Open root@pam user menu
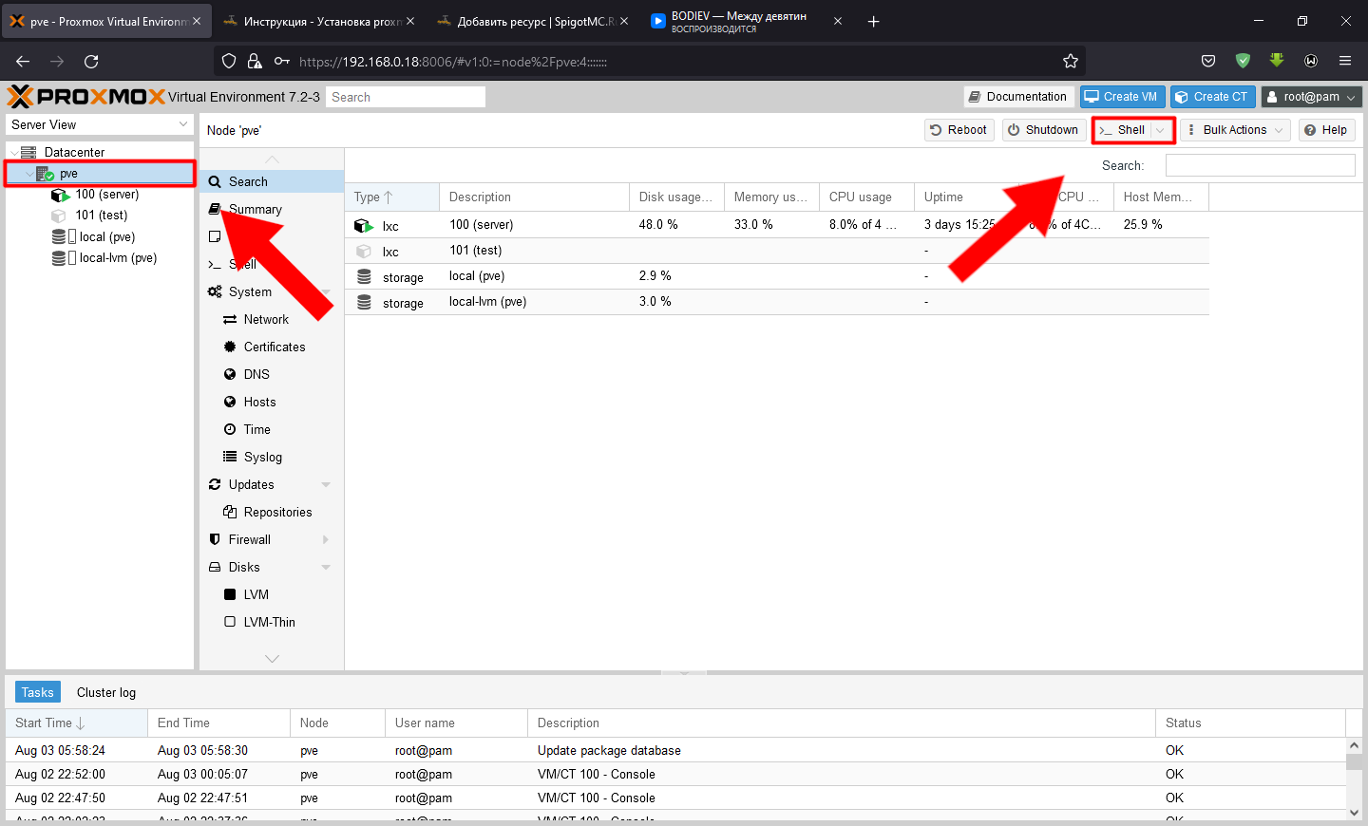 [1311, 97]
